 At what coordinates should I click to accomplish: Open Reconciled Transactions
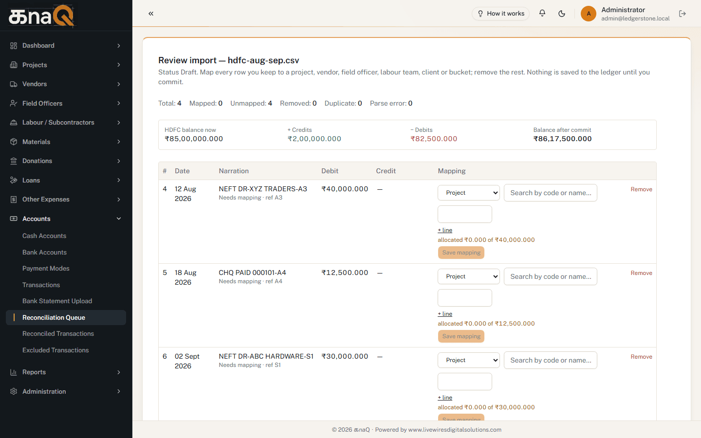coord(58,334)
